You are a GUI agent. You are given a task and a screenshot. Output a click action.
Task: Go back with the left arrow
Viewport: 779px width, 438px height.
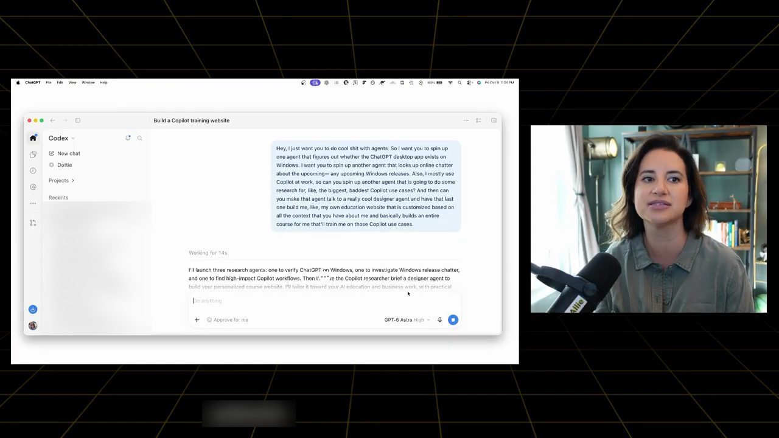tap(52, 120)
